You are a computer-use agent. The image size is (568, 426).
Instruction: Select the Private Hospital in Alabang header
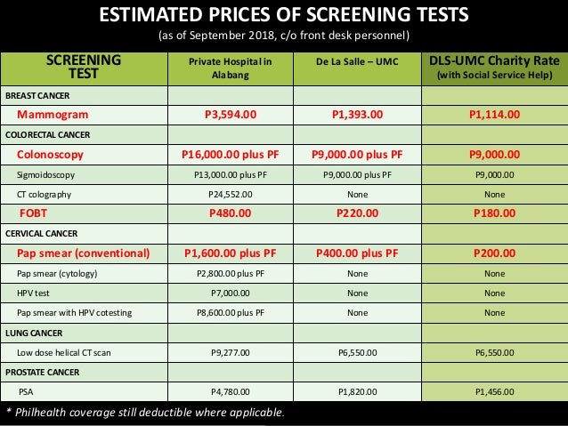tap(231, 68)
